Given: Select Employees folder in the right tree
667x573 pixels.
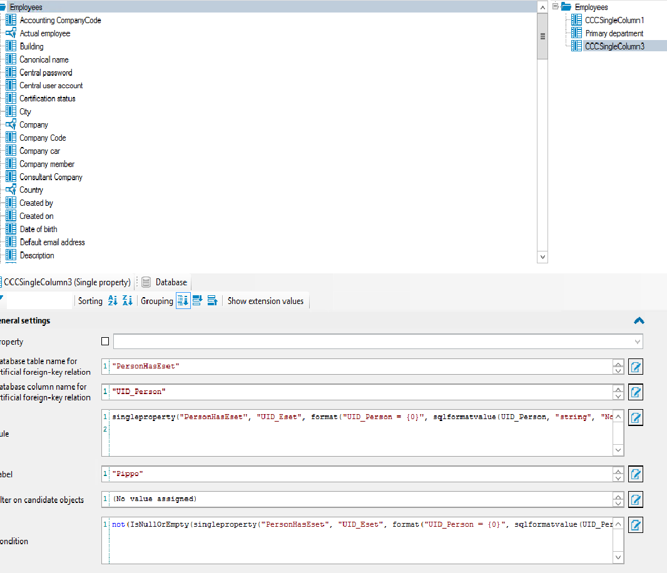Looking at the screenshot, I should point(591,7).
